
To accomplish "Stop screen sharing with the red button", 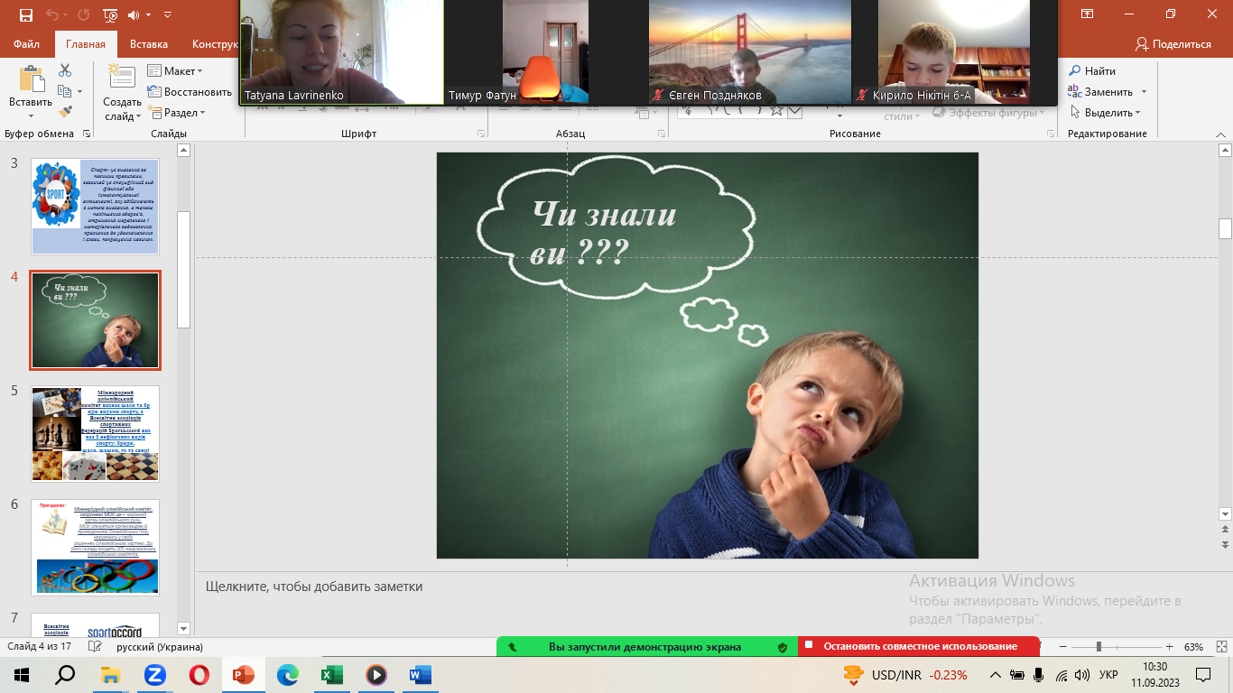I will pos(918,646).
